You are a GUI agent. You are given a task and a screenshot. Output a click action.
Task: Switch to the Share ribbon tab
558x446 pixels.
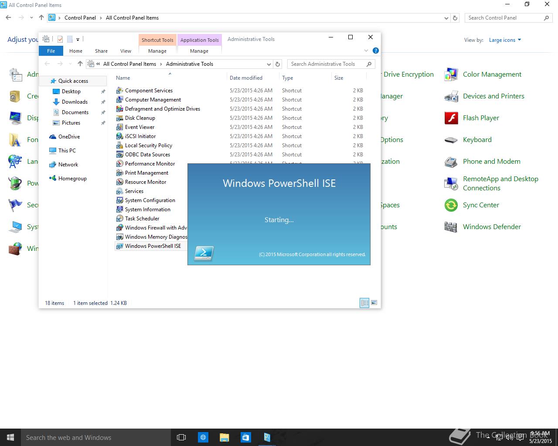[101, 51]
